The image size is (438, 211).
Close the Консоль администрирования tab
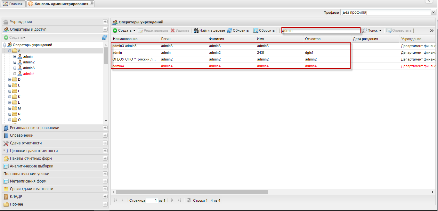pyautogui.click(x=92, y=3)
